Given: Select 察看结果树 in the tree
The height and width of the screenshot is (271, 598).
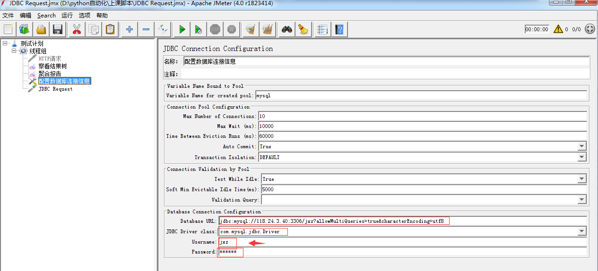Looking at the screenshot, I should [52, 66].
